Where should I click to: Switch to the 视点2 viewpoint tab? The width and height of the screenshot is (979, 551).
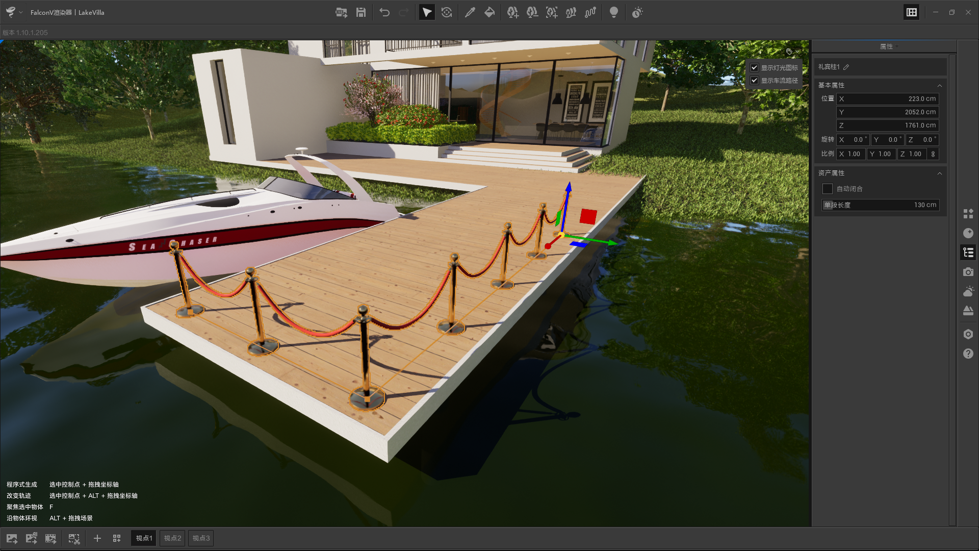[x=172, y=538]
